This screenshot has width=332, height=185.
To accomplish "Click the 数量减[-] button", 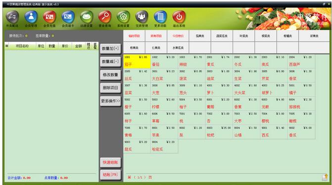I will 110,62.
